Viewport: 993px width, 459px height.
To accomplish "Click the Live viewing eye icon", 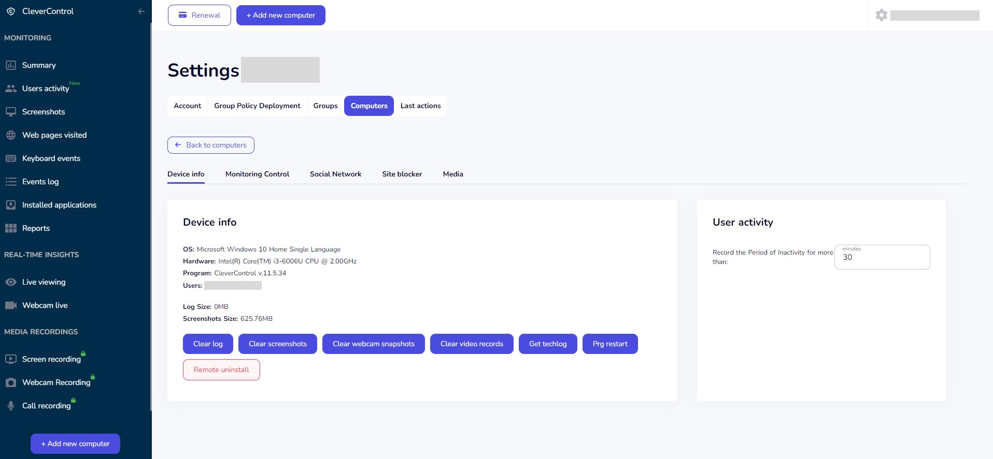I will 11,282.
